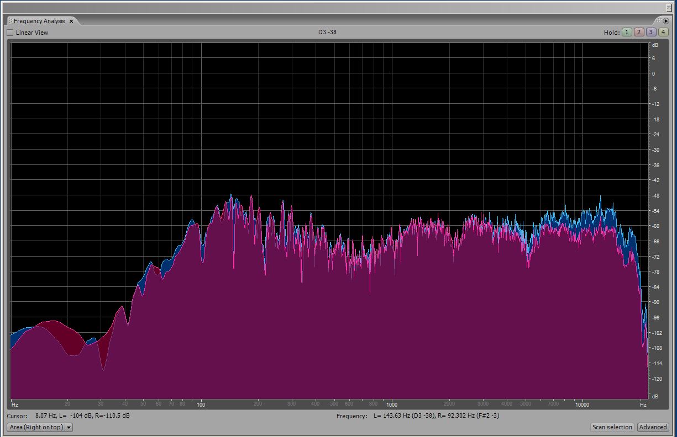The image size is (677, 437).
Task: Click the gripper beside Frequency Analysis title
Action: point(10,21)
